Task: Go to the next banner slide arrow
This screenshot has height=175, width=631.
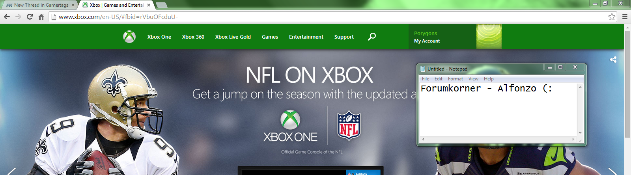Action: (x=612, y=172)
